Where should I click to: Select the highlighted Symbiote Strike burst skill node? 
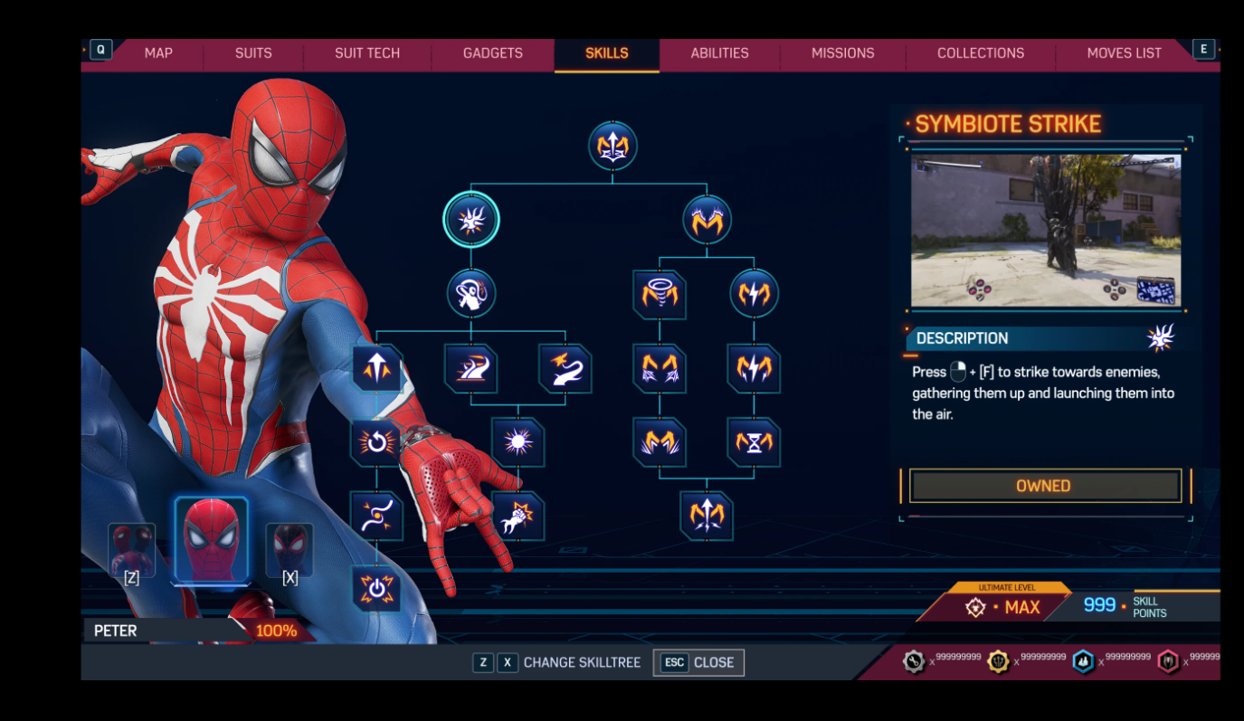pos(471,220)
